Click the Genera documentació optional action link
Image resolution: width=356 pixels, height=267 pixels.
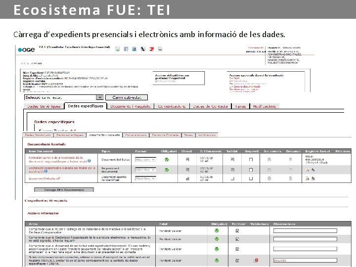pos(247,87)
